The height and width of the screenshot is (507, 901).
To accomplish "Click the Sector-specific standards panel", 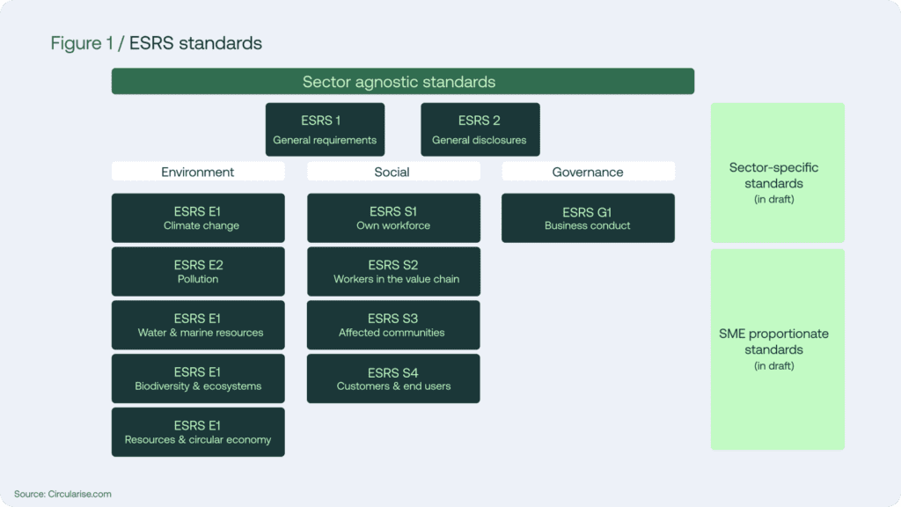I will click(778, 173).
